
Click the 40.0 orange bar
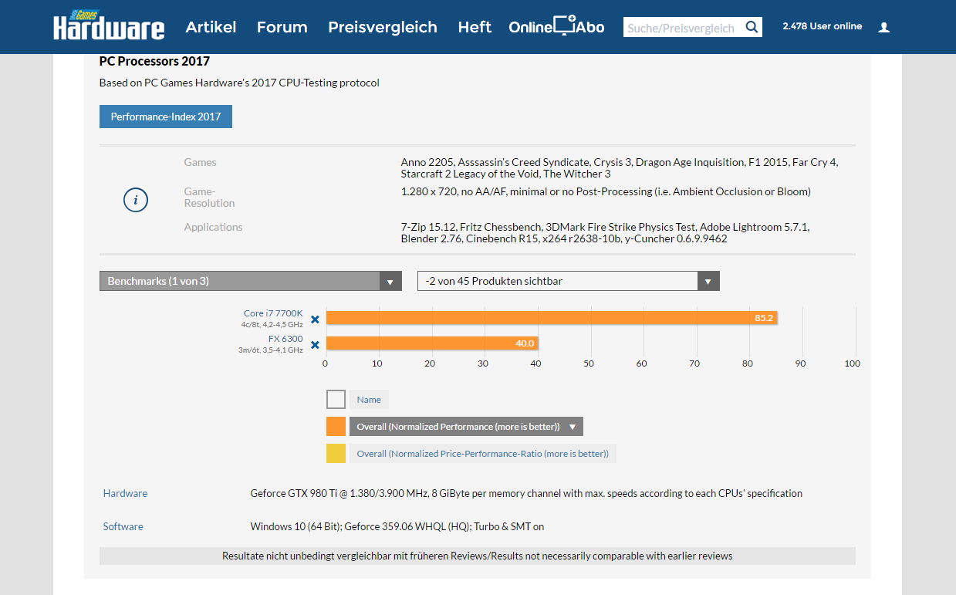click(x=432, y=343)
